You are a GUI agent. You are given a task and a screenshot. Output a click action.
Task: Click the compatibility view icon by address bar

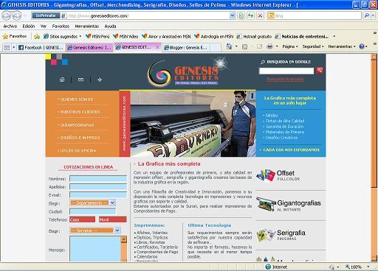pyautogui.click(x=241, y=15)
